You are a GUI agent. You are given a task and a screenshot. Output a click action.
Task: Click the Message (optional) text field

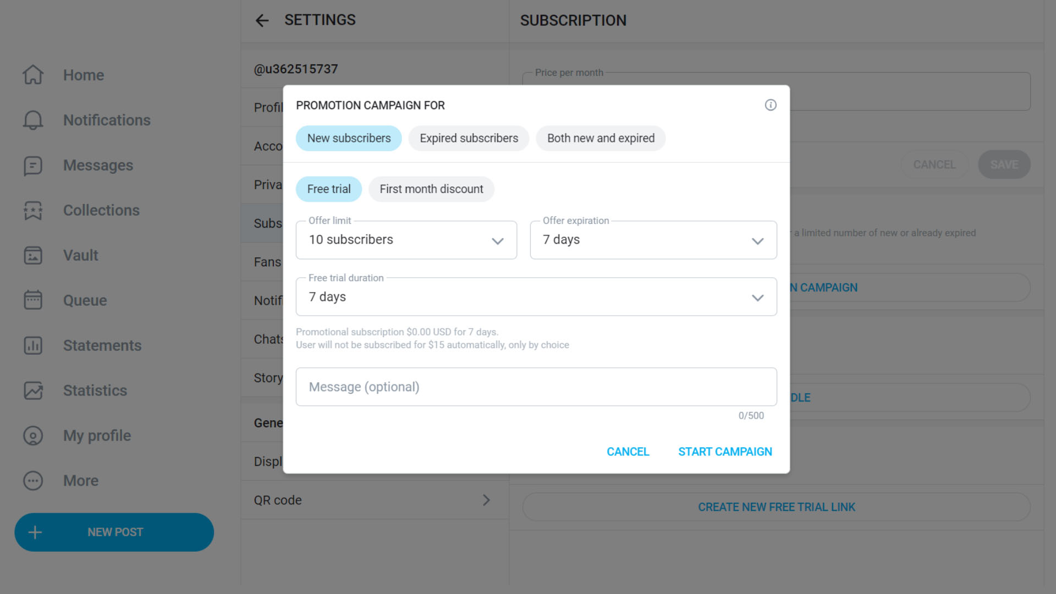pyautogui.click(x=536, y=387)
